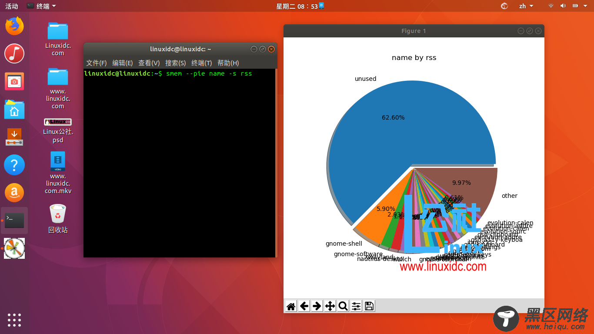Open Files home folder in dock
Viewport: 594px width, 334px height.
coord(14,109)
